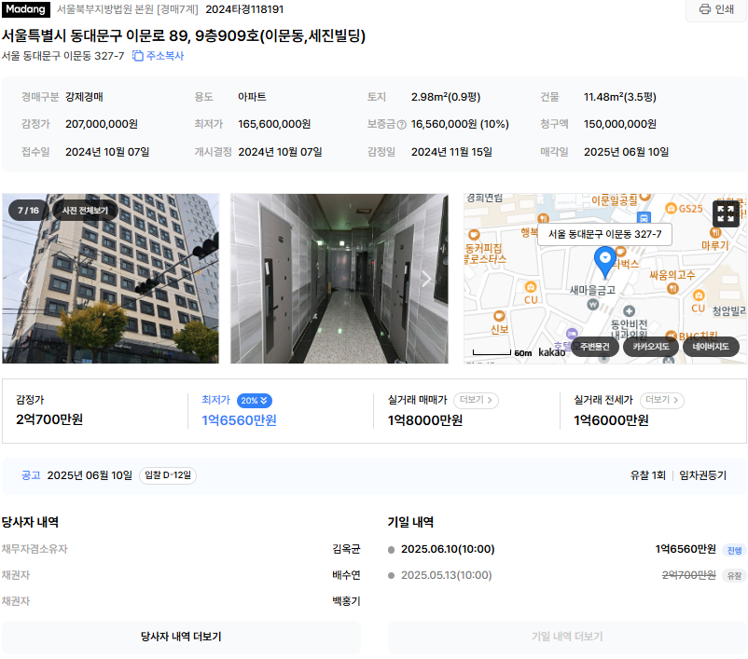Click the 임차권등기 label
Image resolution: width=748 pixels, height=659 pixels.
pos(702,475)
